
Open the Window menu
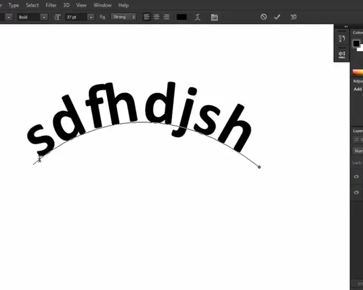pos(102,5)
